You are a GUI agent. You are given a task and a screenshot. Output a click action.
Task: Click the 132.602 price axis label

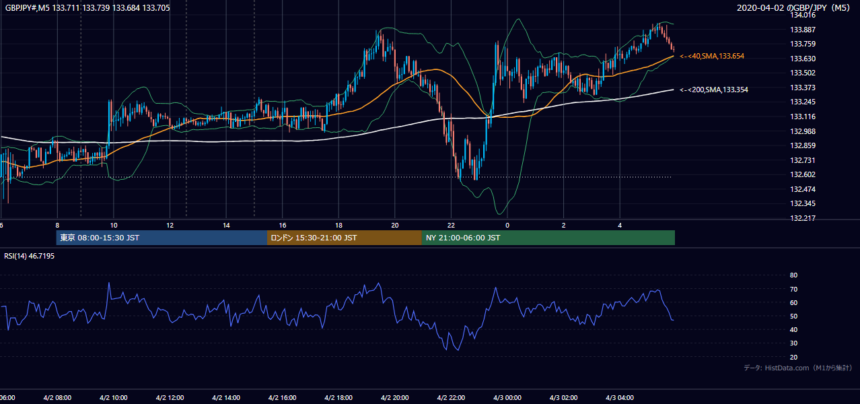(803, 174)
